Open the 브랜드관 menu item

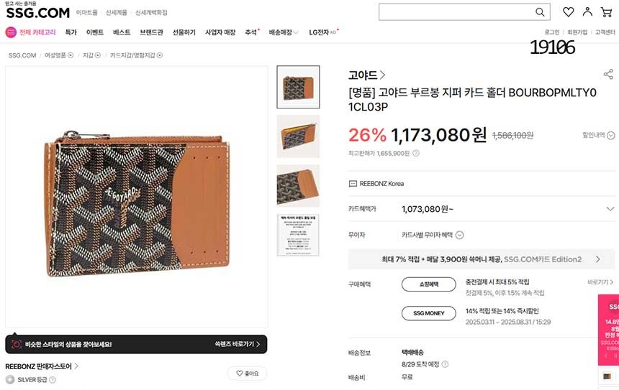coord(151,32)
